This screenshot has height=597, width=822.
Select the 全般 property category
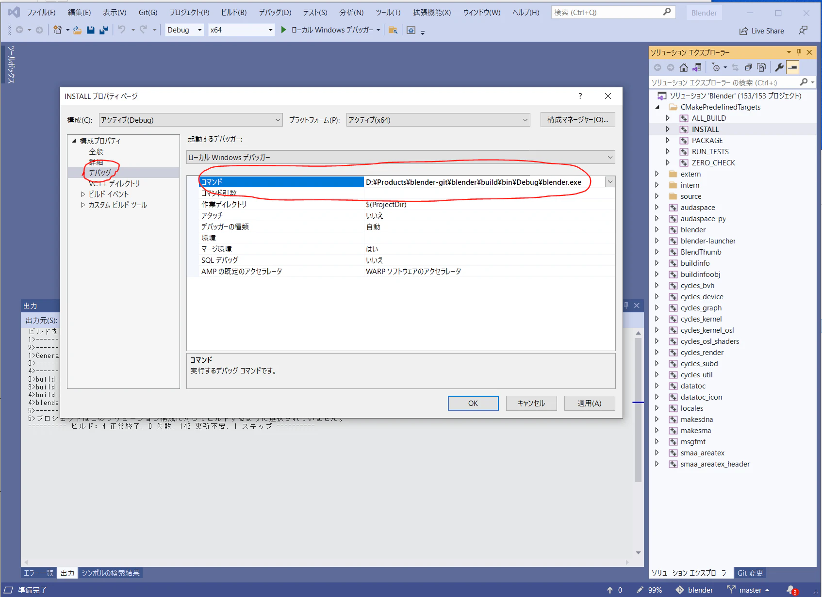pyautogui.click(x=96, y=152)
